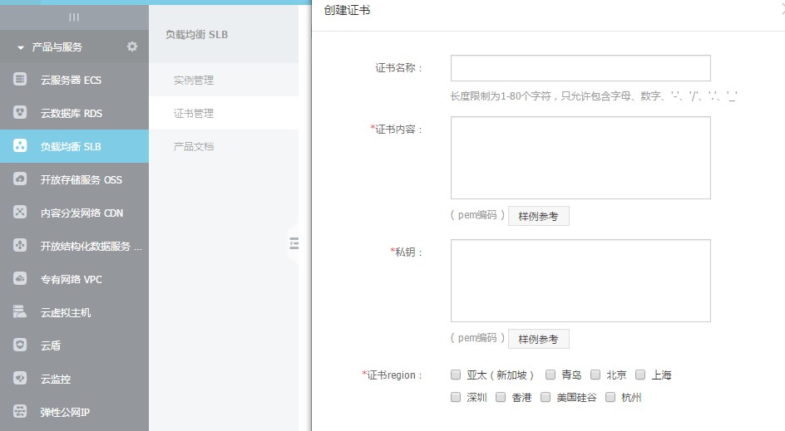Click the 云监控 monitoring icon
The width and height of the screenshot is (785, 431).
(x=20, y=379)
